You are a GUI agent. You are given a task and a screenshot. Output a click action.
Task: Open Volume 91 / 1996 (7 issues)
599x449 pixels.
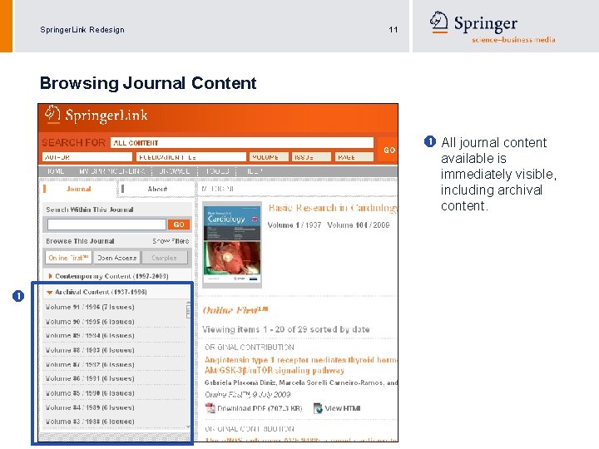[90, 307]
